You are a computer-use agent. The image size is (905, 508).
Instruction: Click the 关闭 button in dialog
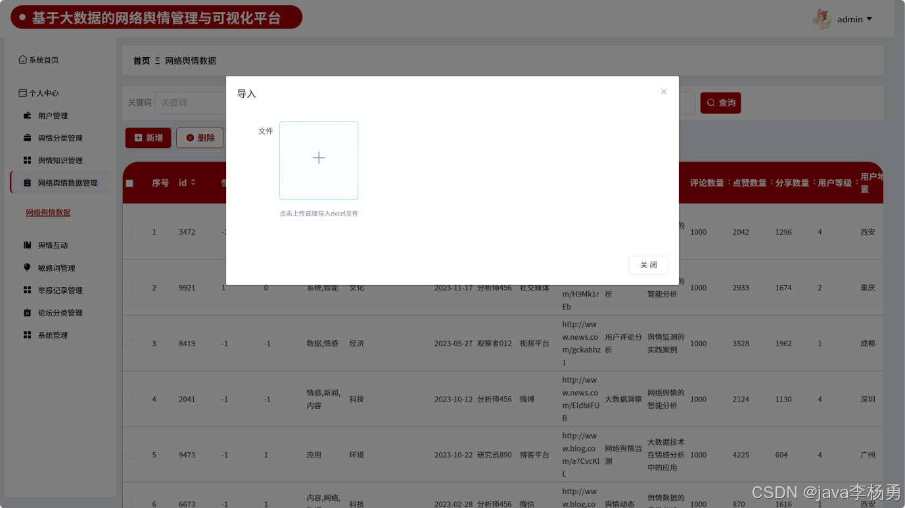[x=649, y=265]
